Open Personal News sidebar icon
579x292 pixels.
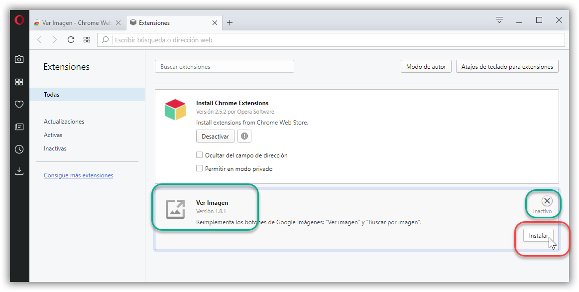(19, 127)
